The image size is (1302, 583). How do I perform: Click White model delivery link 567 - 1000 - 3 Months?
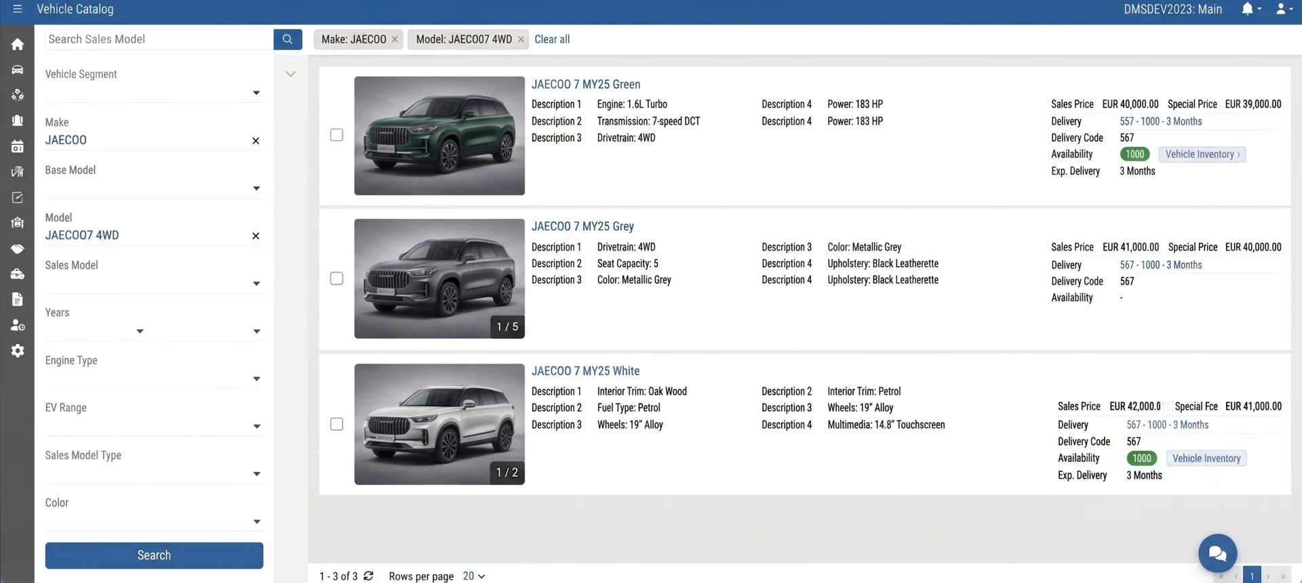coord(1167,425)
